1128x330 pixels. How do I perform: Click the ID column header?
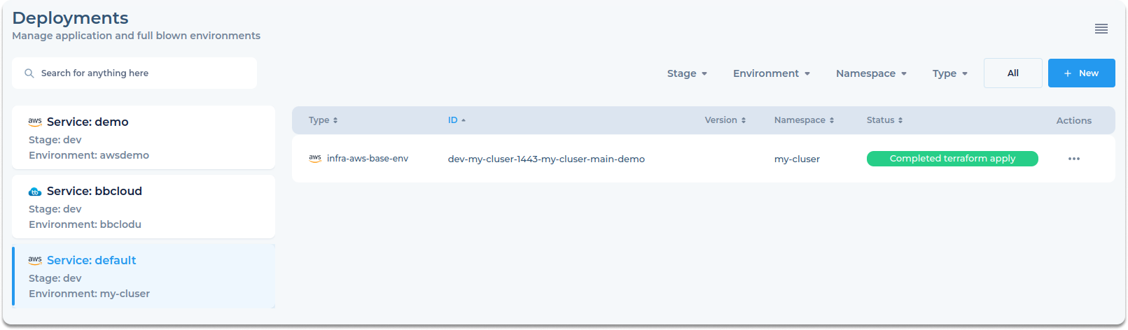tap(453, 120)
